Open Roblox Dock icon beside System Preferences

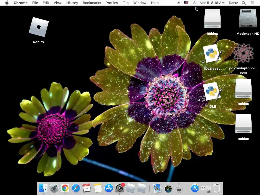pyautogui.click(x=131, y=188)
